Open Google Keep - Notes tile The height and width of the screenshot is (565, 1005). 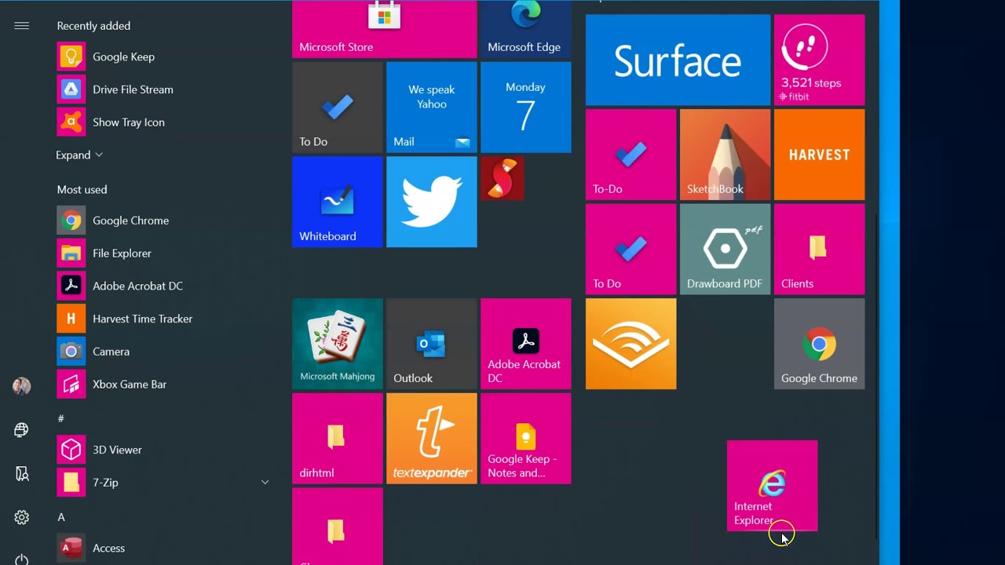pyautogui.click(x=526, y=439)
